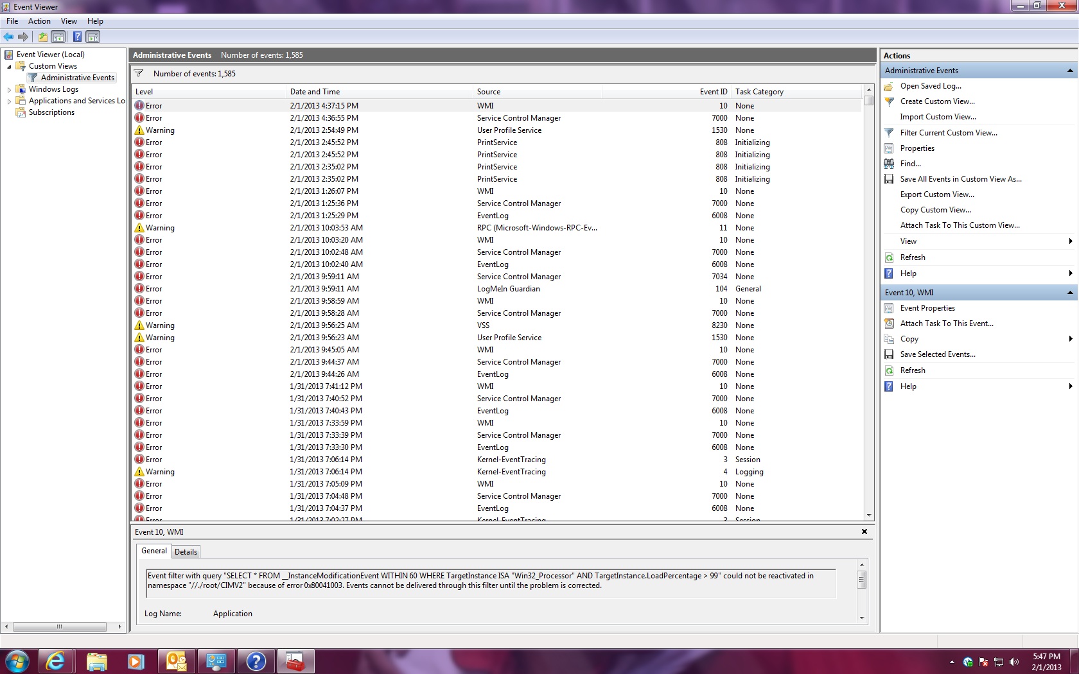Expand the View submenu arrow
Image resolution: width=1079 pixels, height=674 pixels.
(1071, 241)
